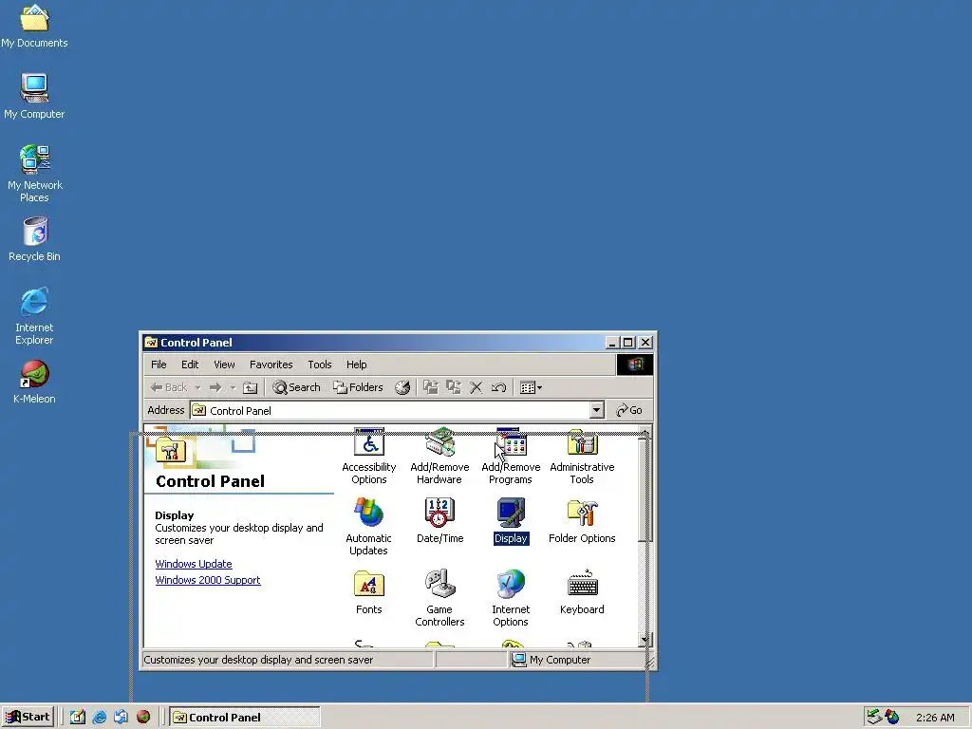Open the Help menu
Screen dimensions: 972x729
[357, 364]
